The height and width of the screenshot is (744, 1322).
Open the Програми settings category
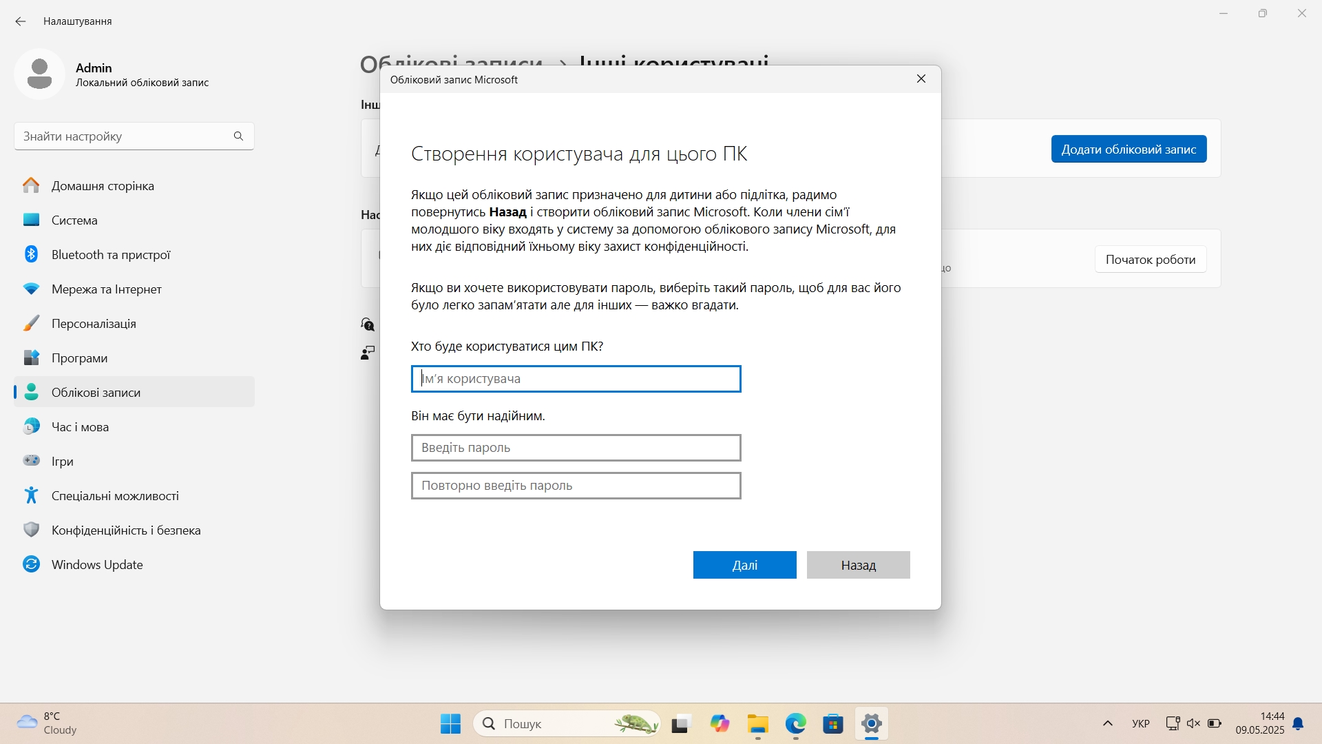click(79, 358)
